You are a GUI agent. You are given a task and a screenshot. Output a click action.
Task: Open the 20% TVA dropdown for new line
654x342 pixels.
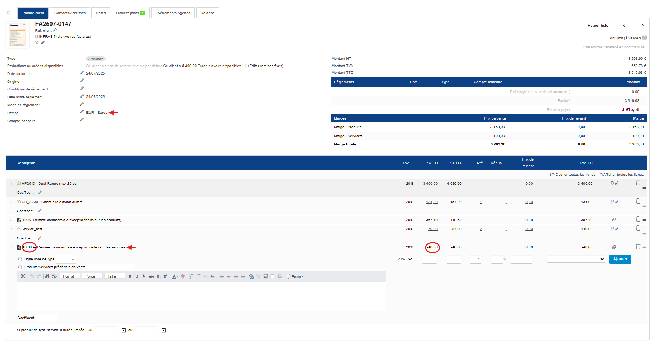[405, 259]
